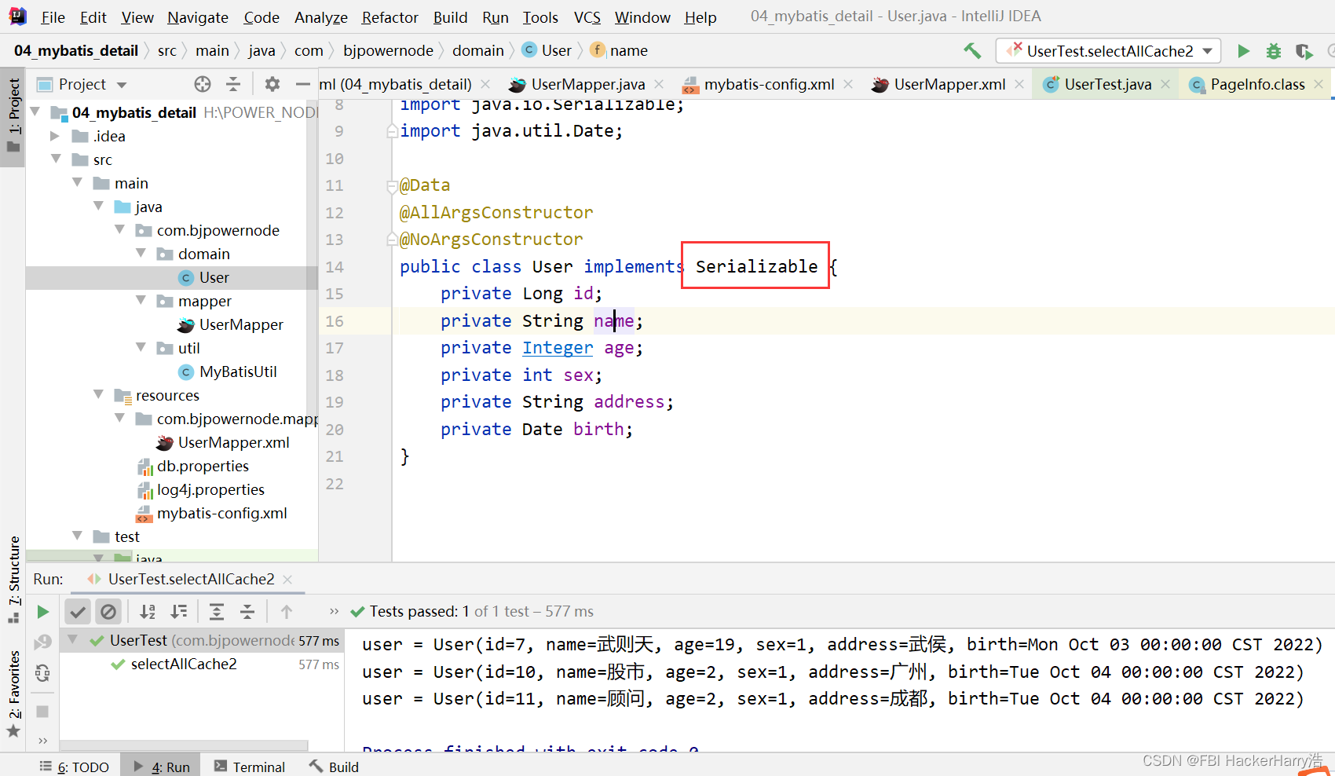Viewport: 1335px width, 776px height.
Task: Switch to mybatis-config.xml tab
Action: pyautogui.click(x=769, y=84)
